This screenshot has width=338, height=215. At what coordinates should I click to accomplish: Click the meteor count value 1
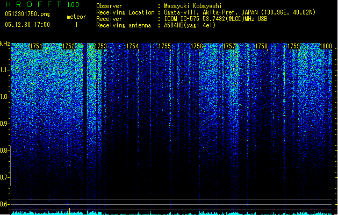point(76,25)
